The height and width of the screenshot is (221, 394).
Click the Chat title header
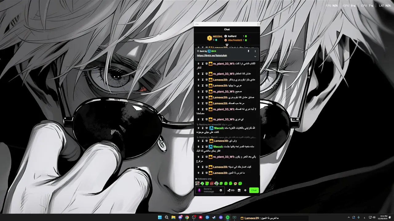pyautogui.click(x=227, y=29)
